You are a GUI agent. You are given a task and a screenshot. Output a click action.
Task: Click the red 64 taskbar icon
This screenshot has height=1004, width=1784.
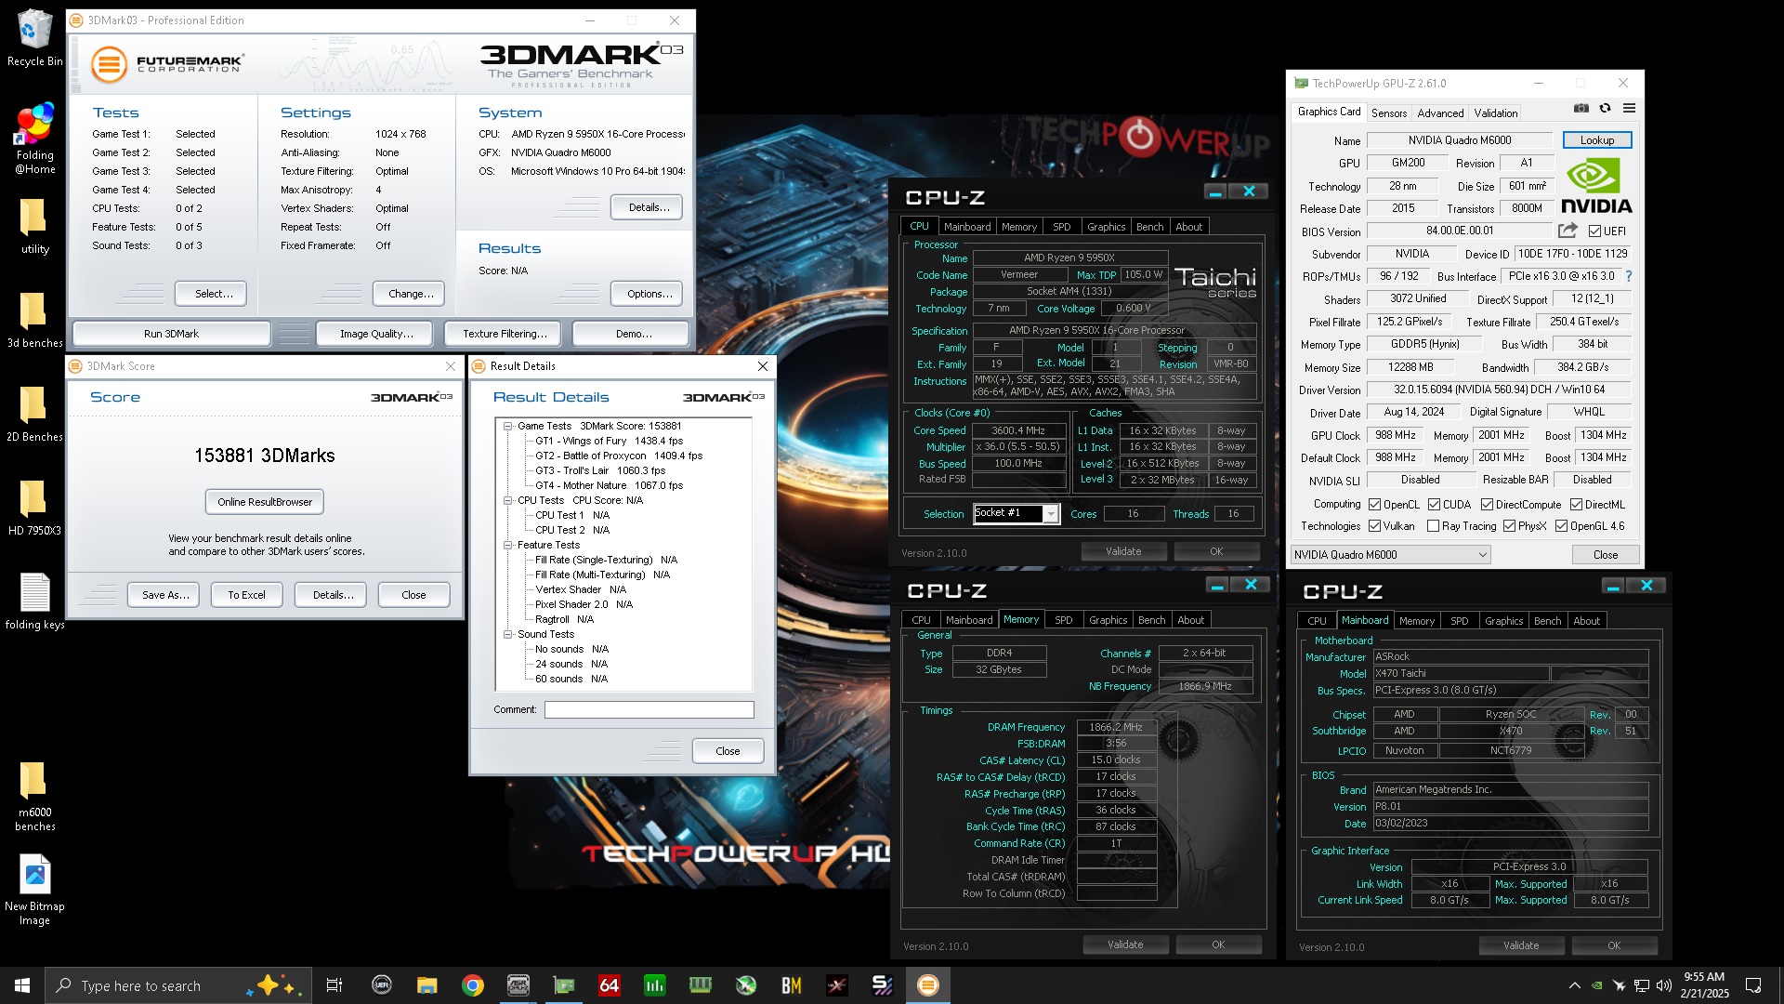[x=609, y=985]
